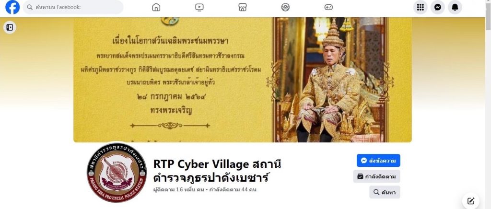491x209 pixels.
Task: Toggle the กำลังติดตาม following button
Action: (377, 176)
